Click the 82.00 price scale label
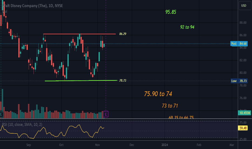This screenshot has height=149, width=252. 243,60
